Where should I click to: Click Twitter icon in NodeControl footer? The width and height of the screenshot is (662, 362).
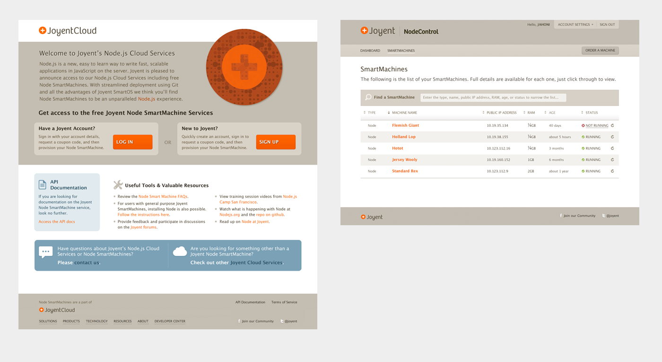tap(604, 216)
